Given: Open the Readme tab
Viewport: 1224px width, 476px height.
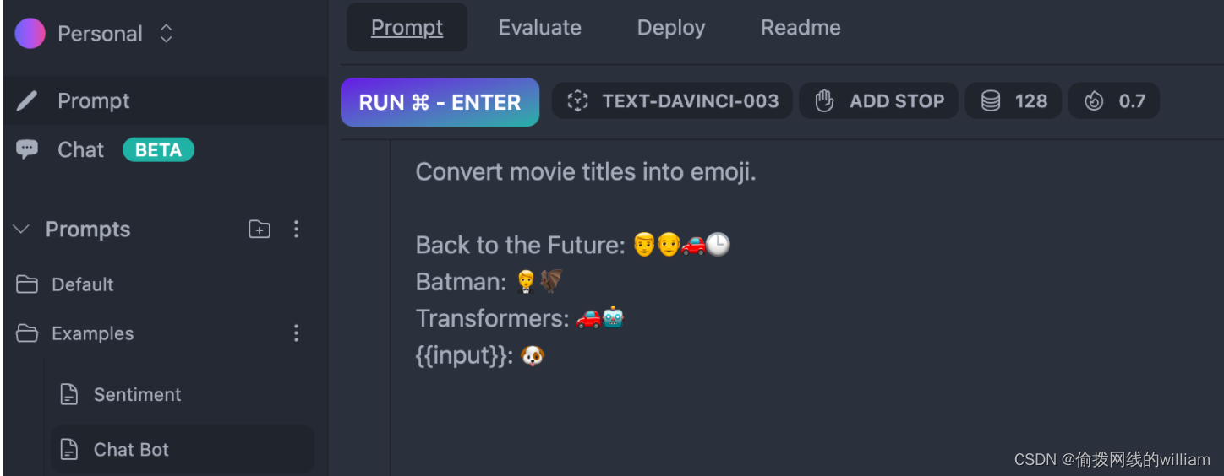Looking at the screenshot, I should pyautogui.click(x=801, y=28).
